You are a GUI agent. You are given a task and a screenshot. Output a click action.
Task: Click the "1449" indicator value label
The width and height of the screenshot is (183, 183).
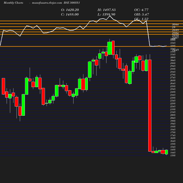pyautogui.click(x=175, y=50)
